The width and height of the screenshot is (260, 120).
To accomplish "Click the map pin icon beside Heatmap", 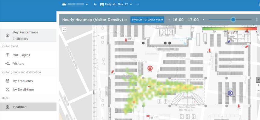I will (x=8, y=107).
